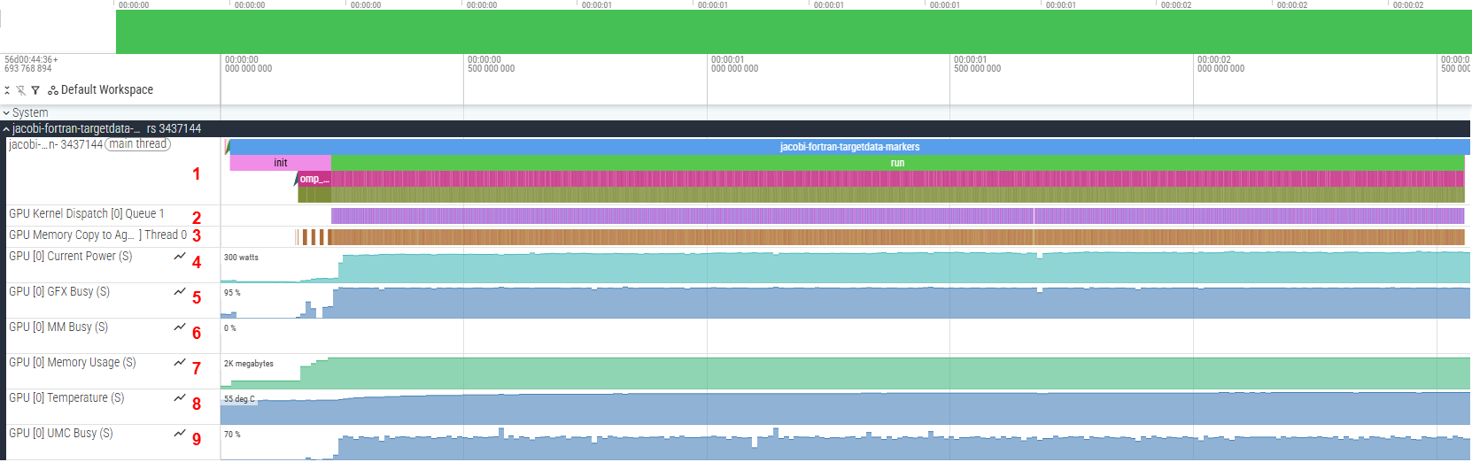Click the green overview timeline bar
This screenshot has width=1472, height=462.
click(794, 32)
